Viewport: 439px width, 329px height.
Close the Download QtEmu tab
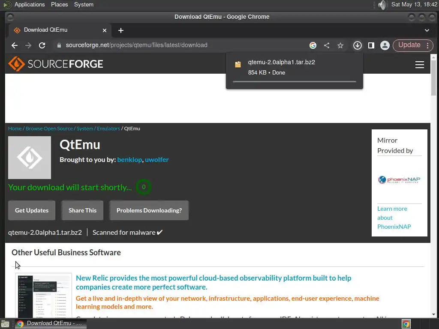coord(105,30)
